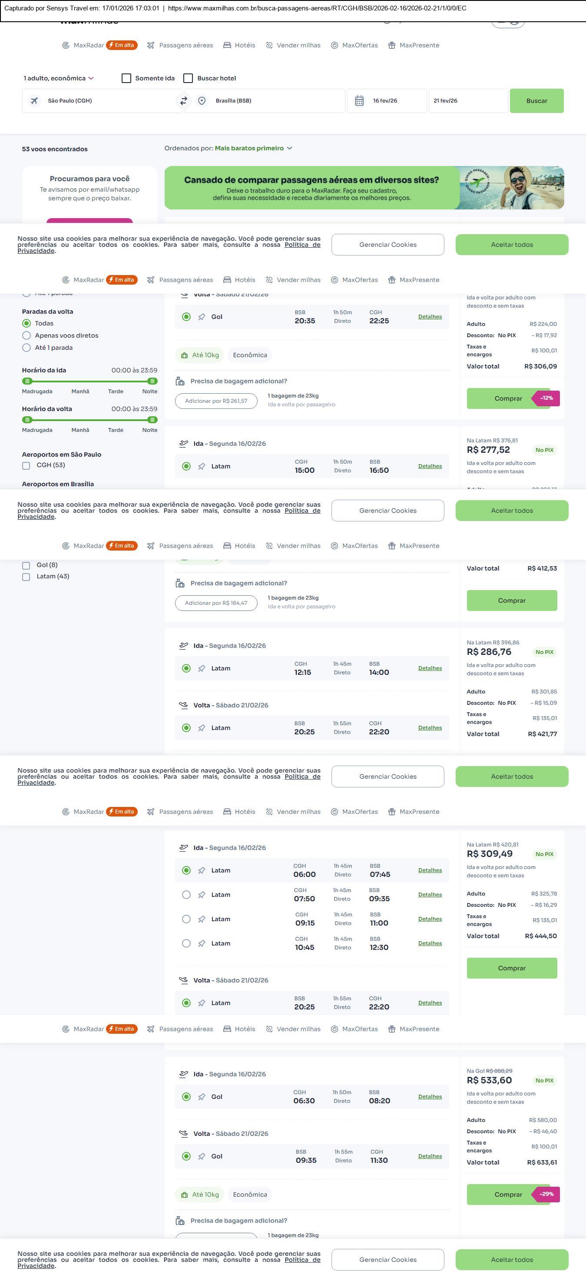This screenshot has height=1281, width=586.
Task: Click the location pin icon next to Brasília (BSB)
Action: (202, 101)
